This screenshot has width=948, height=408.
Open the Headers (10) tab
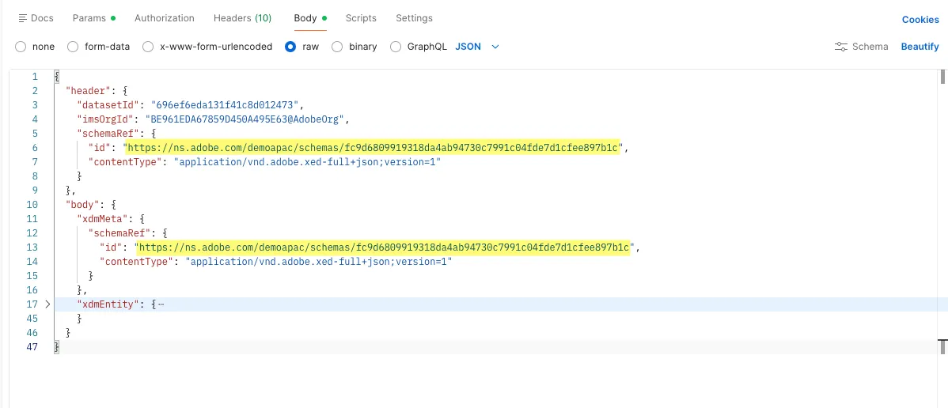(x=242, y=18)
